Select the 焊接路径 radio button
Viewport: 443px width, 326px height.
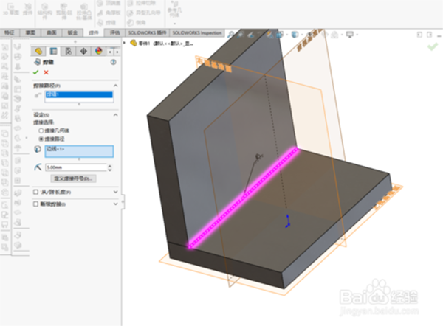pos(41,138)
